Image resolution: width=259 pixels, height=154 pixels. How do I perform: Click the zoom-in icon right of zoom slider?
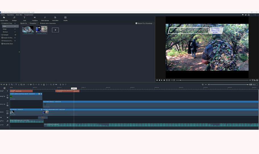[250, 85]
